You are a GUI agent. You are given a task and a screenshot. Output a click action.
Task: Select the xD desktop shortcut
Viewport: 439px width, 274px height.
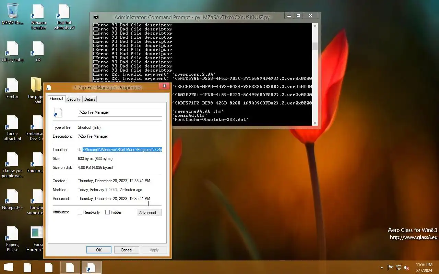38,51
